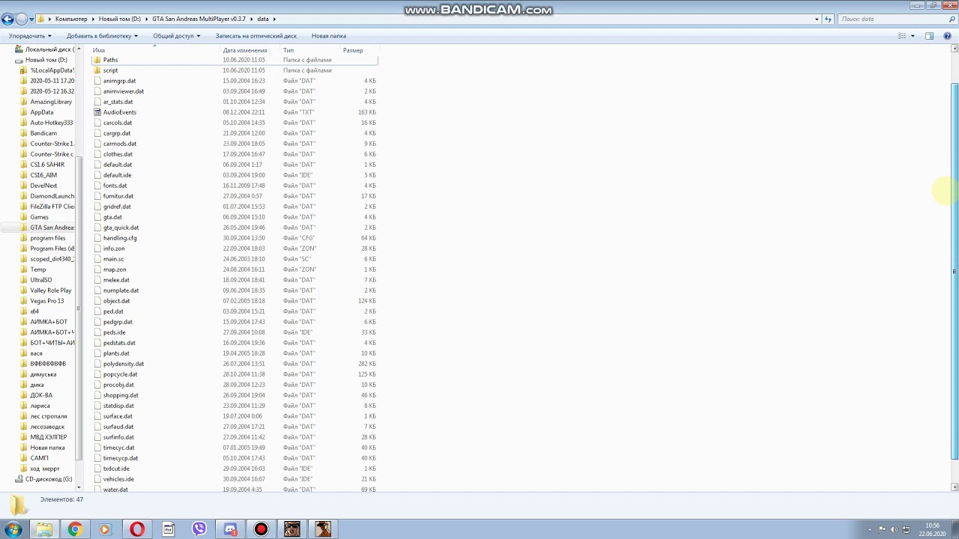Click the refresh button beside the address bar
This screenshot has width=959, height=539.
click(x=828, y=19)
